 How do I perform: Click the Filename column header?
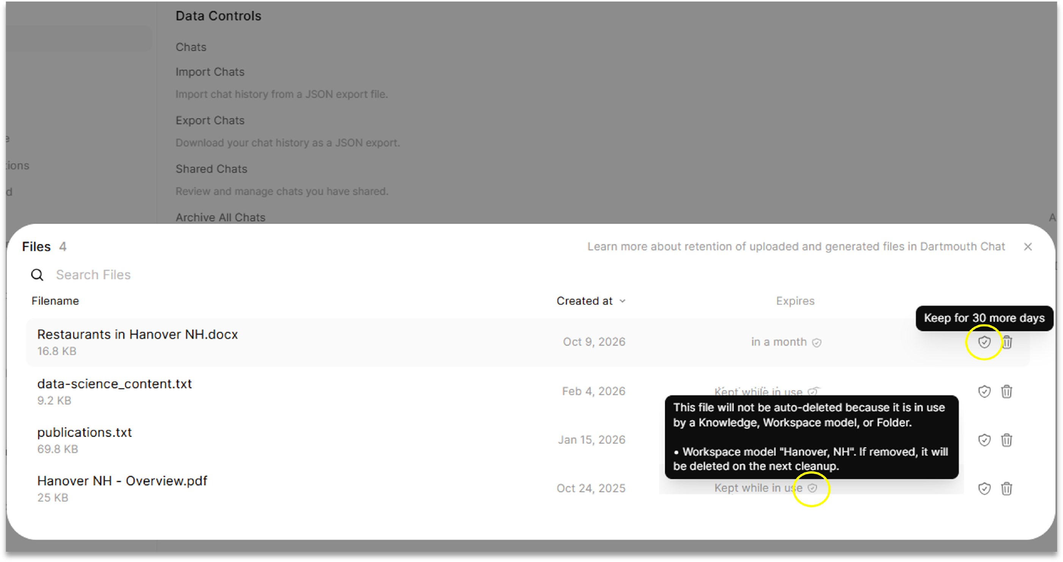(x=55, y=301)
